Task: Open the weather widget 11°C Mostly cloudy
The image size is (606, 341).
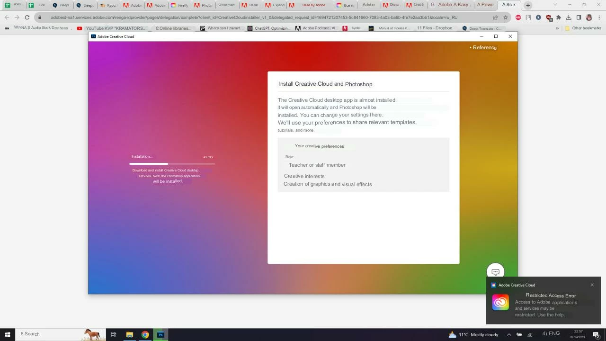Action: click(x=473, y=334)
